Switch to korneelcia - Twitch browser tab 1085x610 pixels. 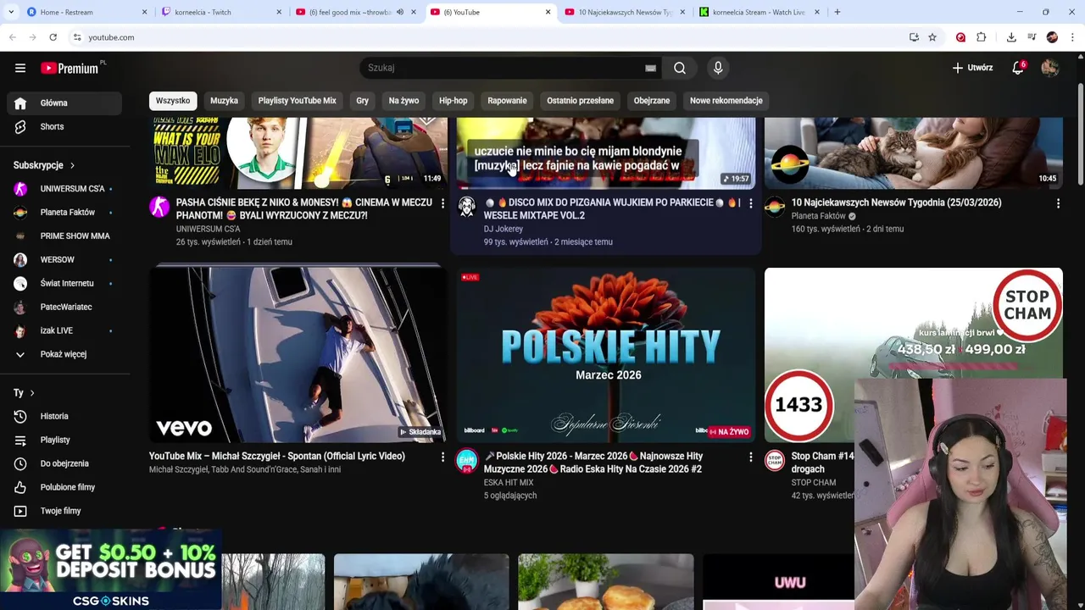[x=220, y=12]
